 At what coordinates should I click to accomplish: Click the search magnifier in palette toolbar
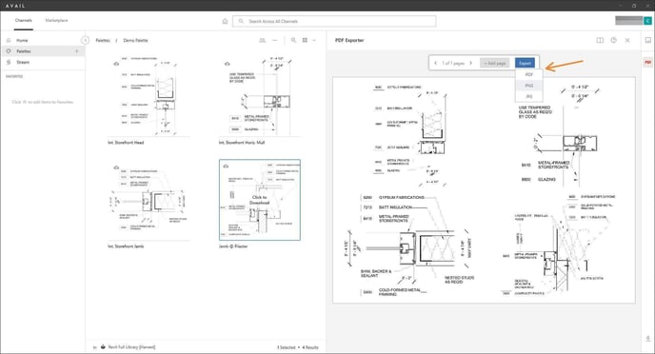point(293,41)
